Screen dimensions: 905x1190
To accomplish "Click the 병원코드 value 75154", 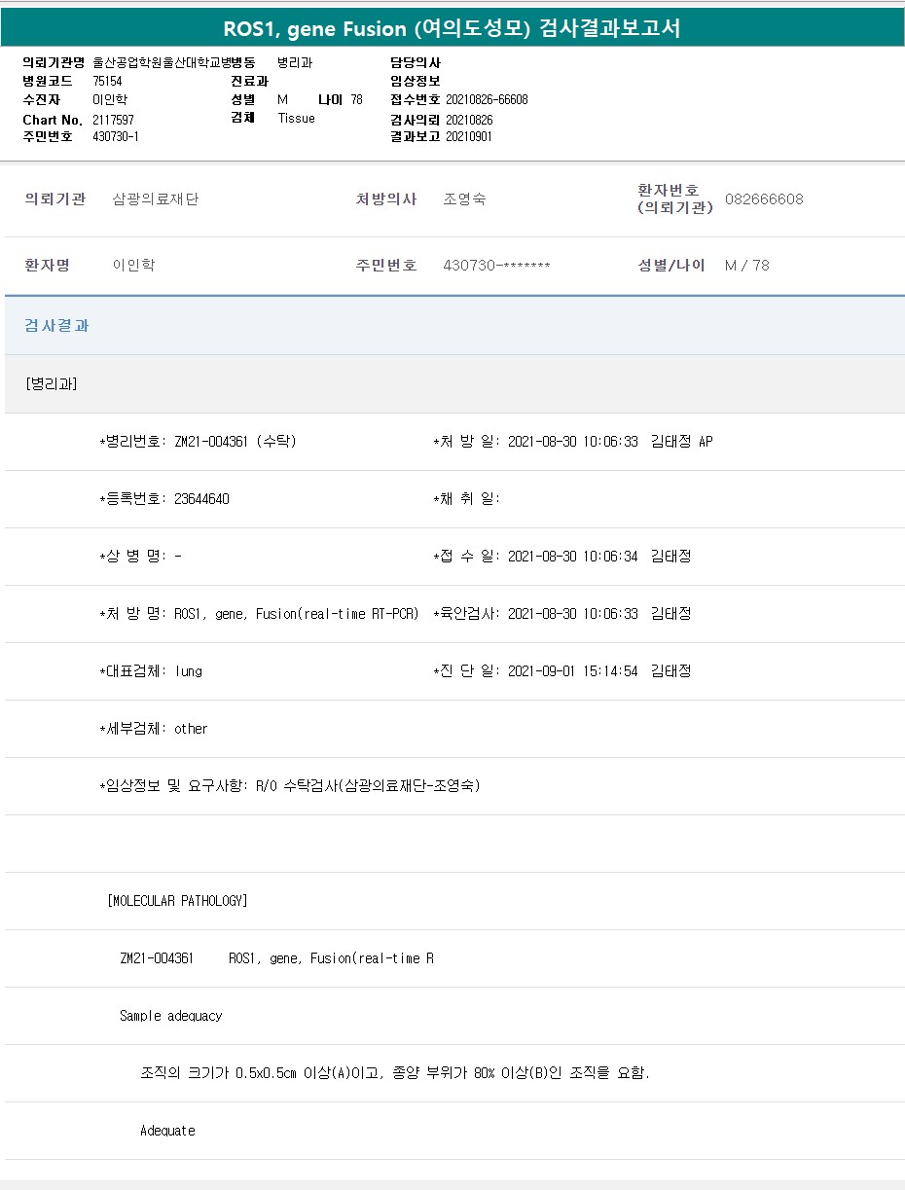I will click(107, 81).
